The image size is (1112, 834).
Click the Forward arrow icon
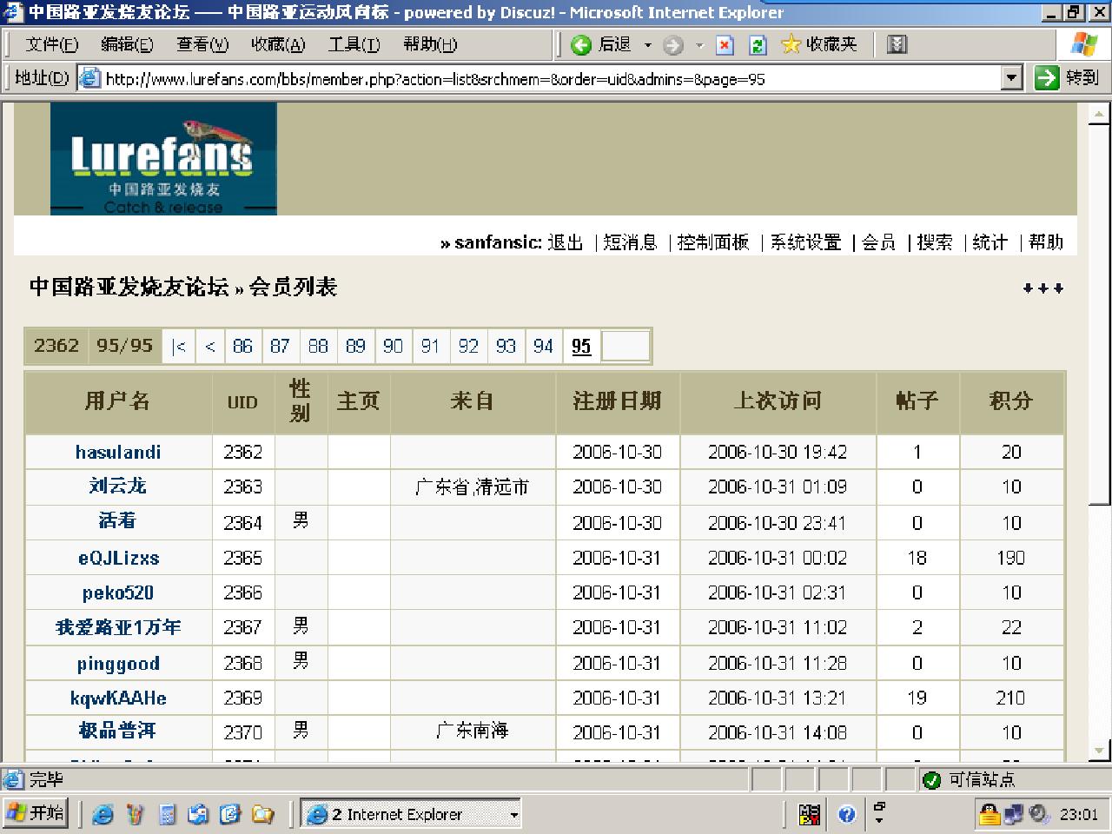(x=672, y=45)
